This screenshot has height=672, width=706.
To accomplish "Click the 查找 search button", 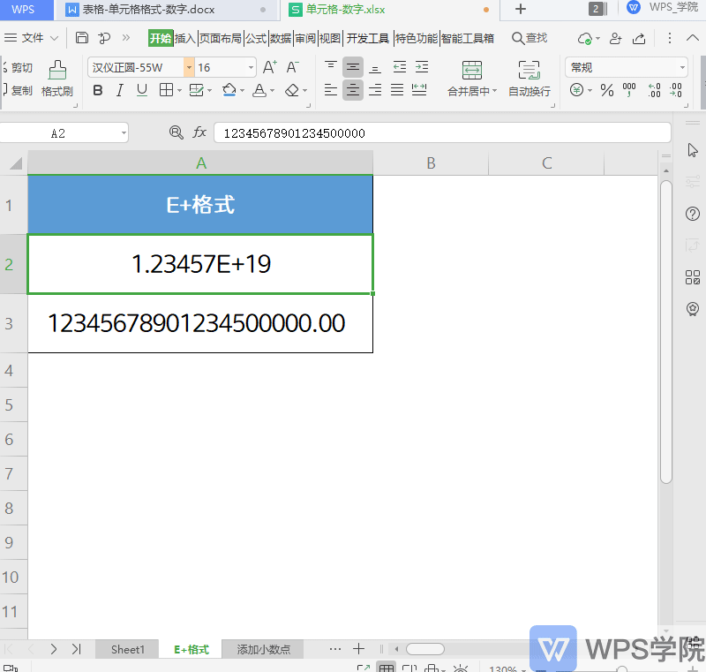I will point(529,38).
